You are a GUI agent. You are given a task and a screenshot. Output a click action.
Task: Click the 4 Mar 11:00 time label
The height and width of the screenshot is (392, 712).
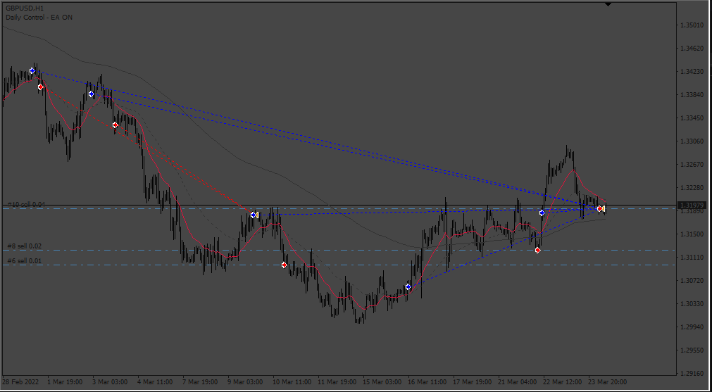pyautogui.click(x=155, y=382)
